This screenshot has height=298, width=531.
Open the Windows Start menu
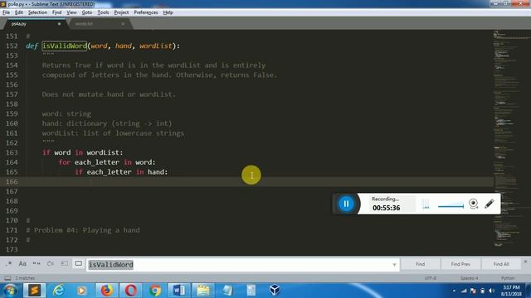point(10,291)
